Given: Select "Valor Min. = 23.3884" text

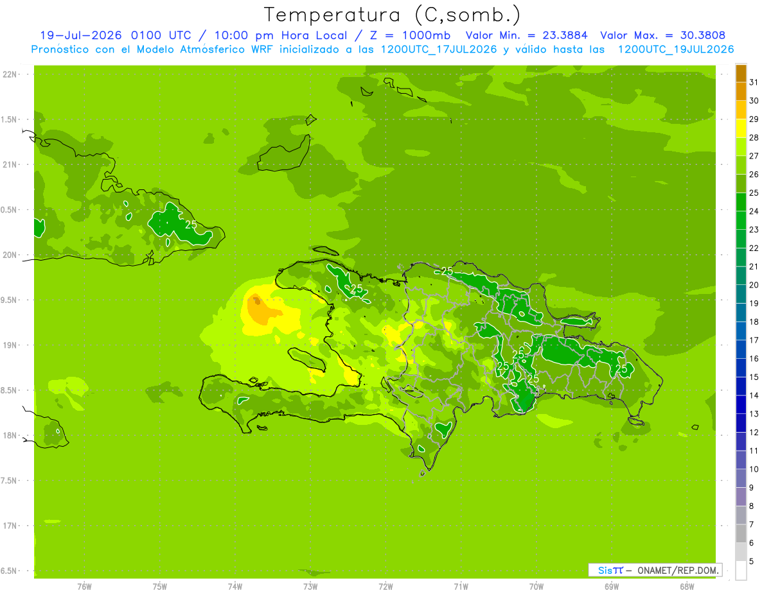Looking at the screenshot, I should point(527,35).
